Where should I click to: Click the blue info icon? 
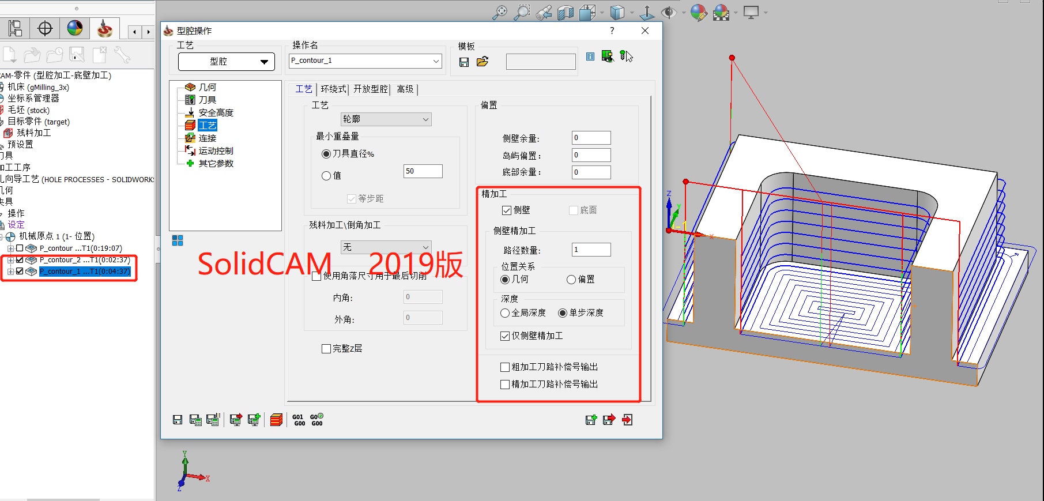(x=590, y=56)
